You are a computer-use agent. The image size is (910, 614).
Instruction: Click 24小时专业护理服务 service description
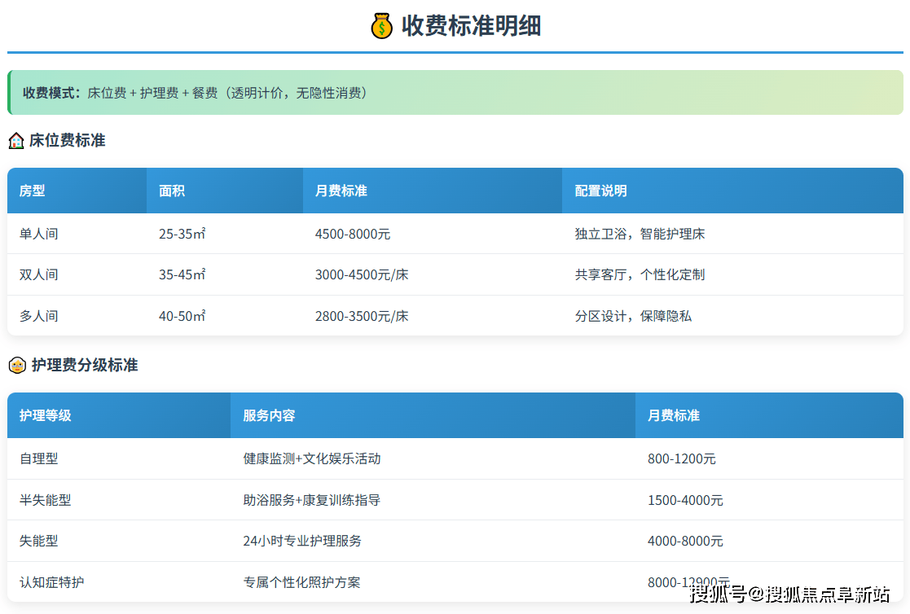[x=300, y=541]
